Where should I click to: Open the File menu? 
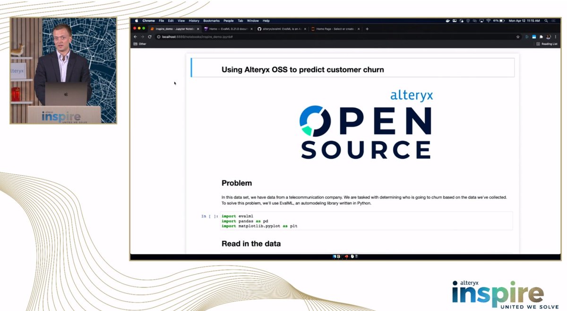[x=161, y=21]
